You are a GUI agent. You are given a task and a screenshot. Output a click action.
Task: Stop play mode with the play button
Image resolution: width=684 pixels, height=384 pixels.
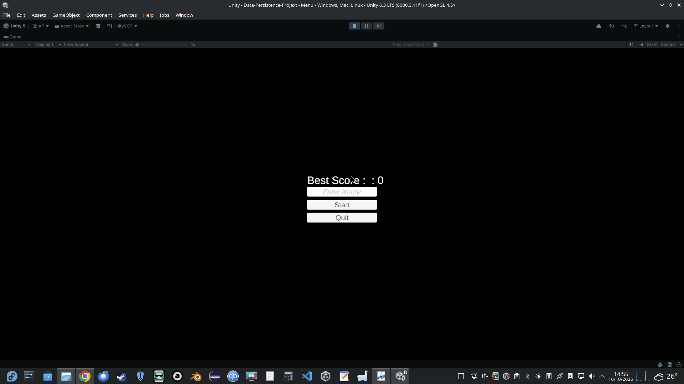354,26
